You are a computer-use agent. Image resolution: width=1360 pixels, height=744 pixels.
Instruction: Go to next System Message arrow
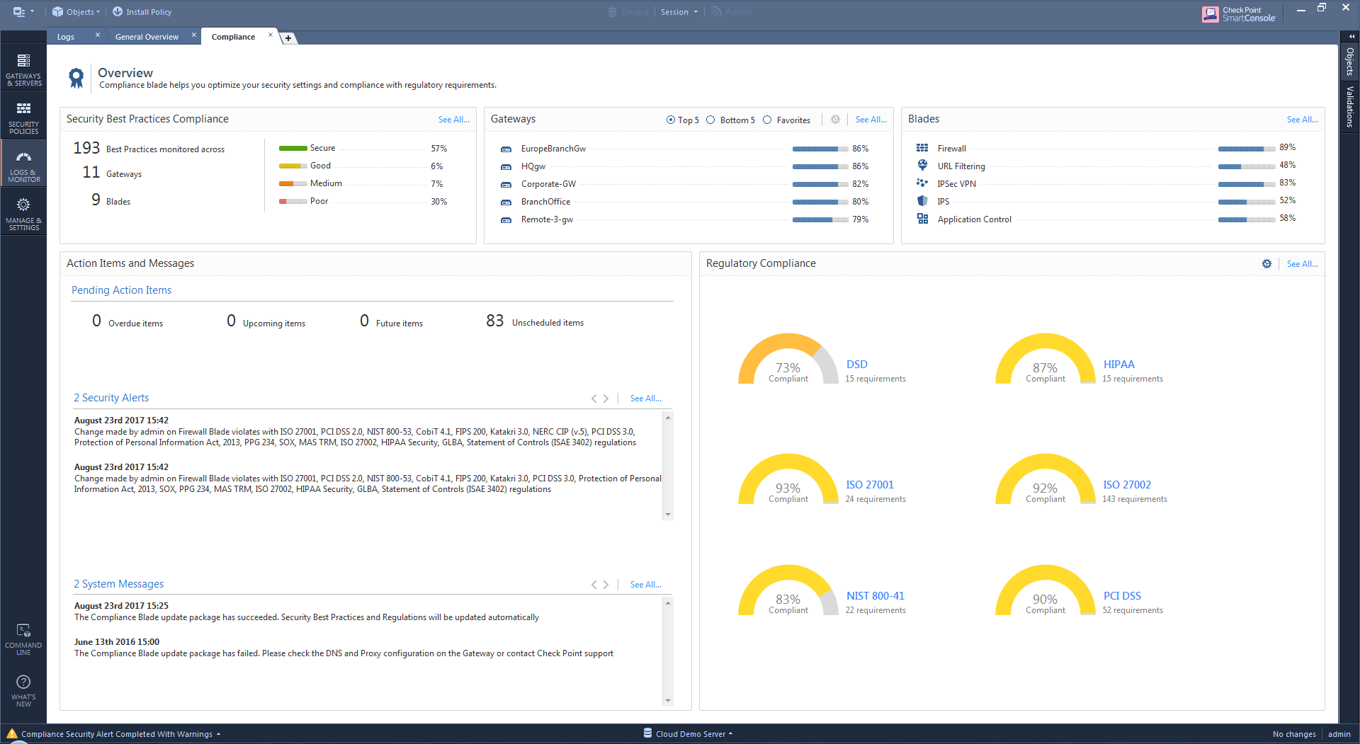(x=606, y=585)
